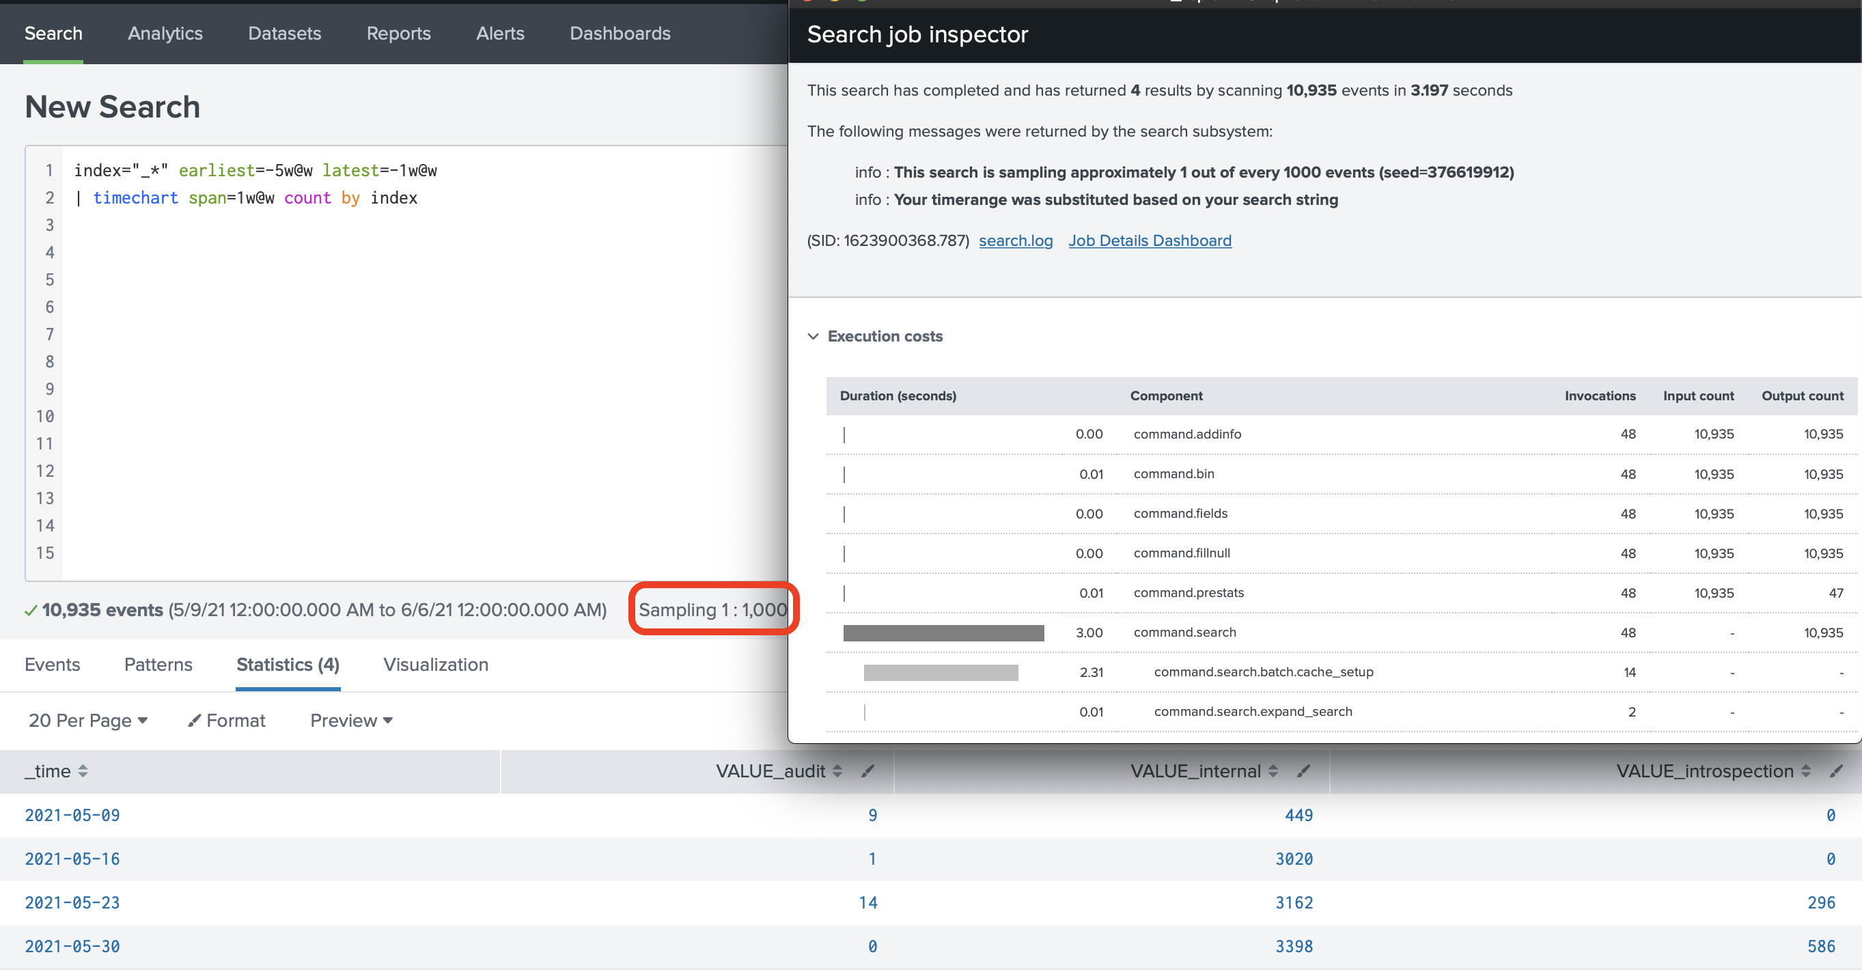Open the Job Details Dashboard link
This screenshot has height=970, width=1862.
click(x=1150, y=240)
